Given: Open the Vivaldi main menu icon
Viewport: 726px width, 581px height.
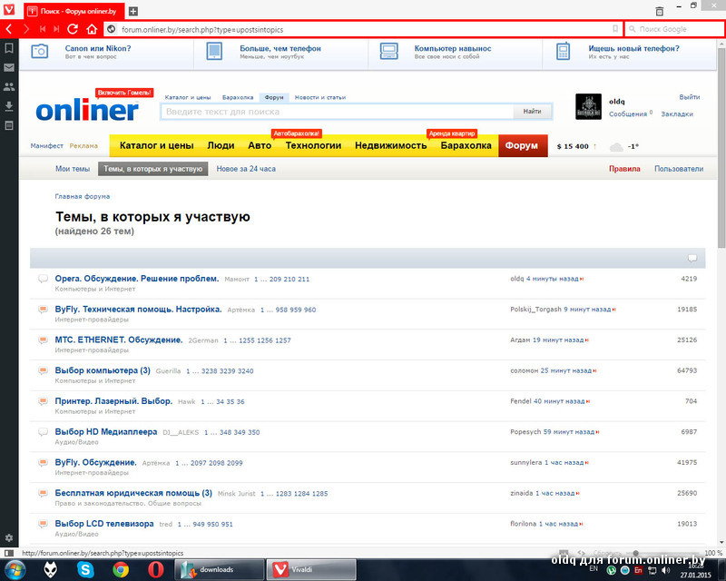Looking at the screenshot, I should pyautogui.click(x=9, y=9).
